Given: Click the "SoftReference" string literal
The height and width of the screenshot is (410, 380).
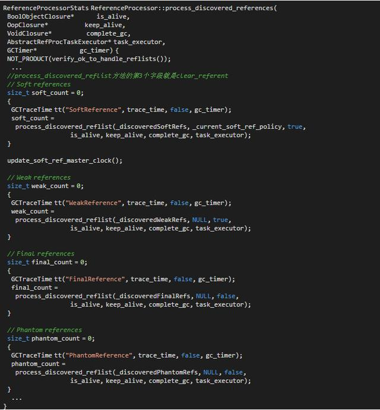Looking at the screenshot, I should (x=93, y=109).
